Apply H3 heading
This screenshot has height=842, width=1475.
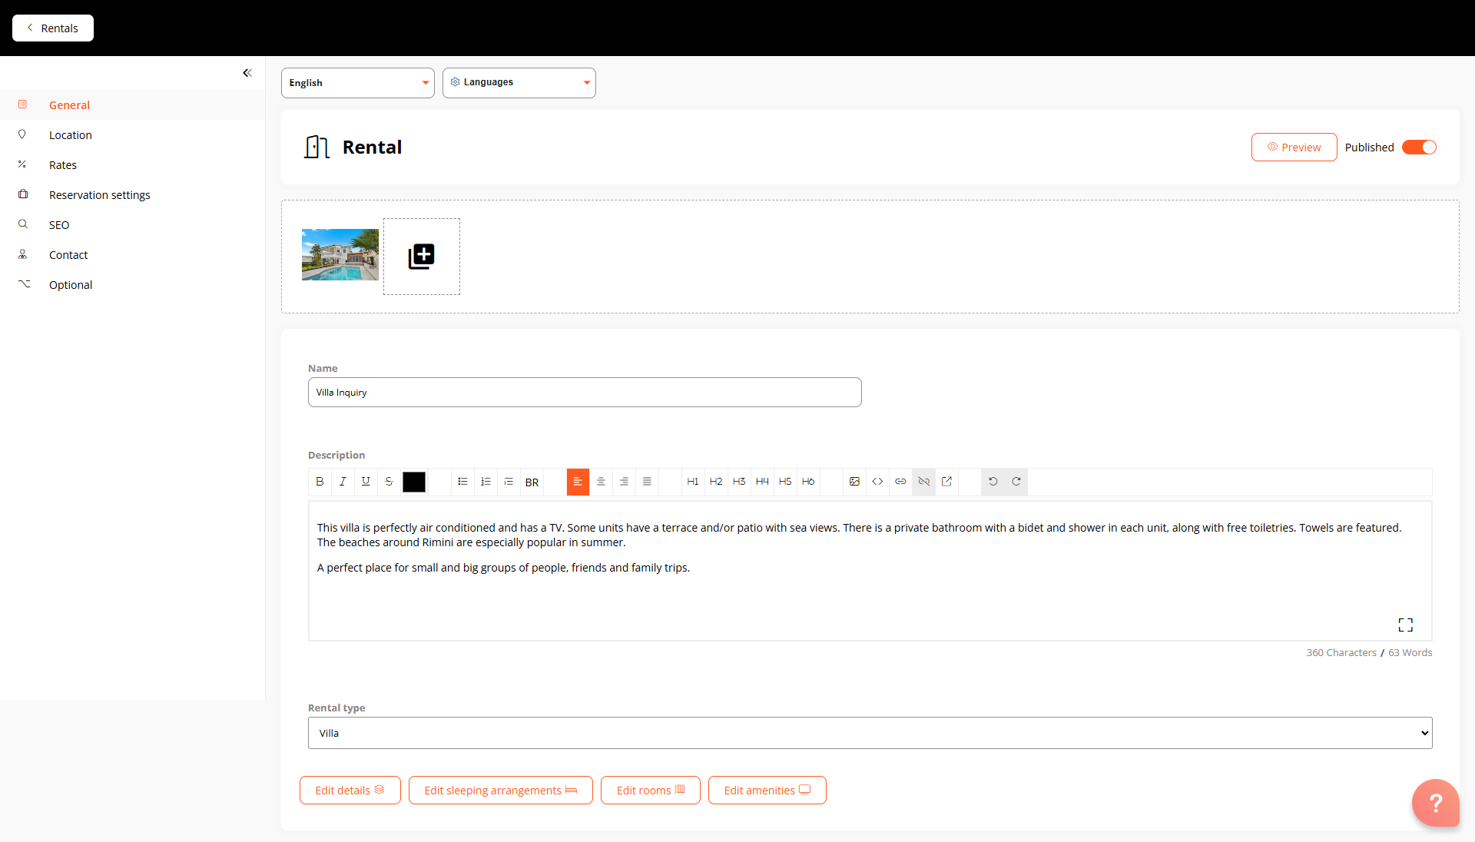pyautogui.click(x=739, y=482)
